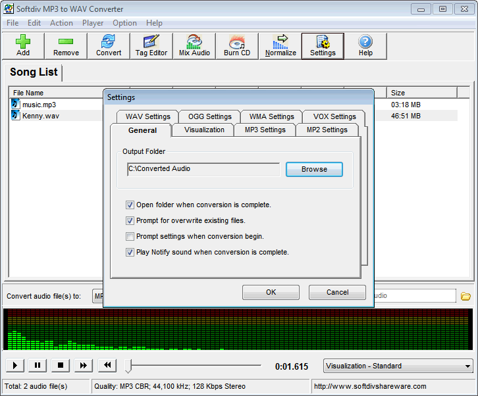The height and width of the screenshot is (396, 478).
Task: Click the main window output folder field
Action: 415,296
